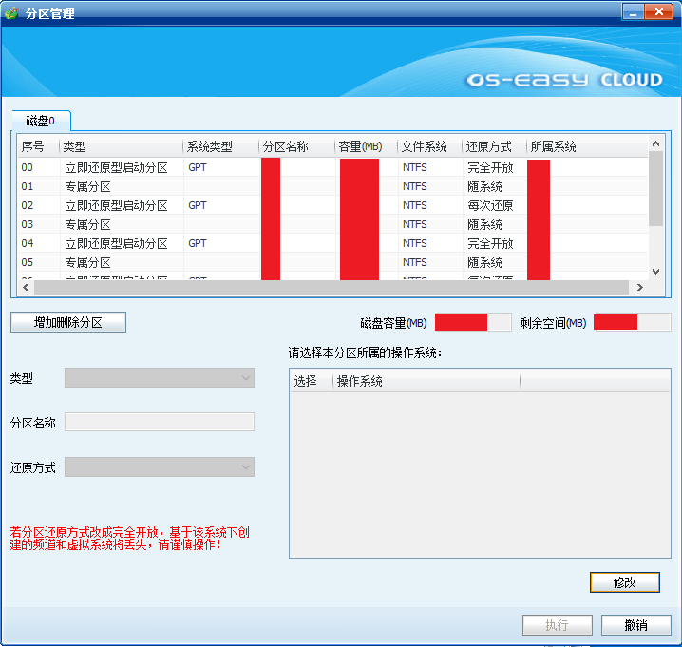Expand the 还原方式 dropdown
This screenshot has height=647, width=682.
click(159, 467)
